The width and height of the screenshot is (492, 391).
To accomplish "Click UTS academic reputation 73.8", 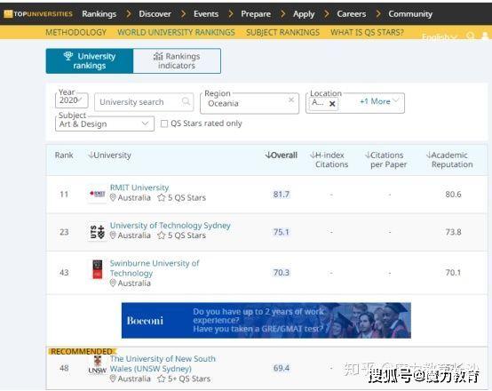I will pyautogui.click(x=453, y=232).
